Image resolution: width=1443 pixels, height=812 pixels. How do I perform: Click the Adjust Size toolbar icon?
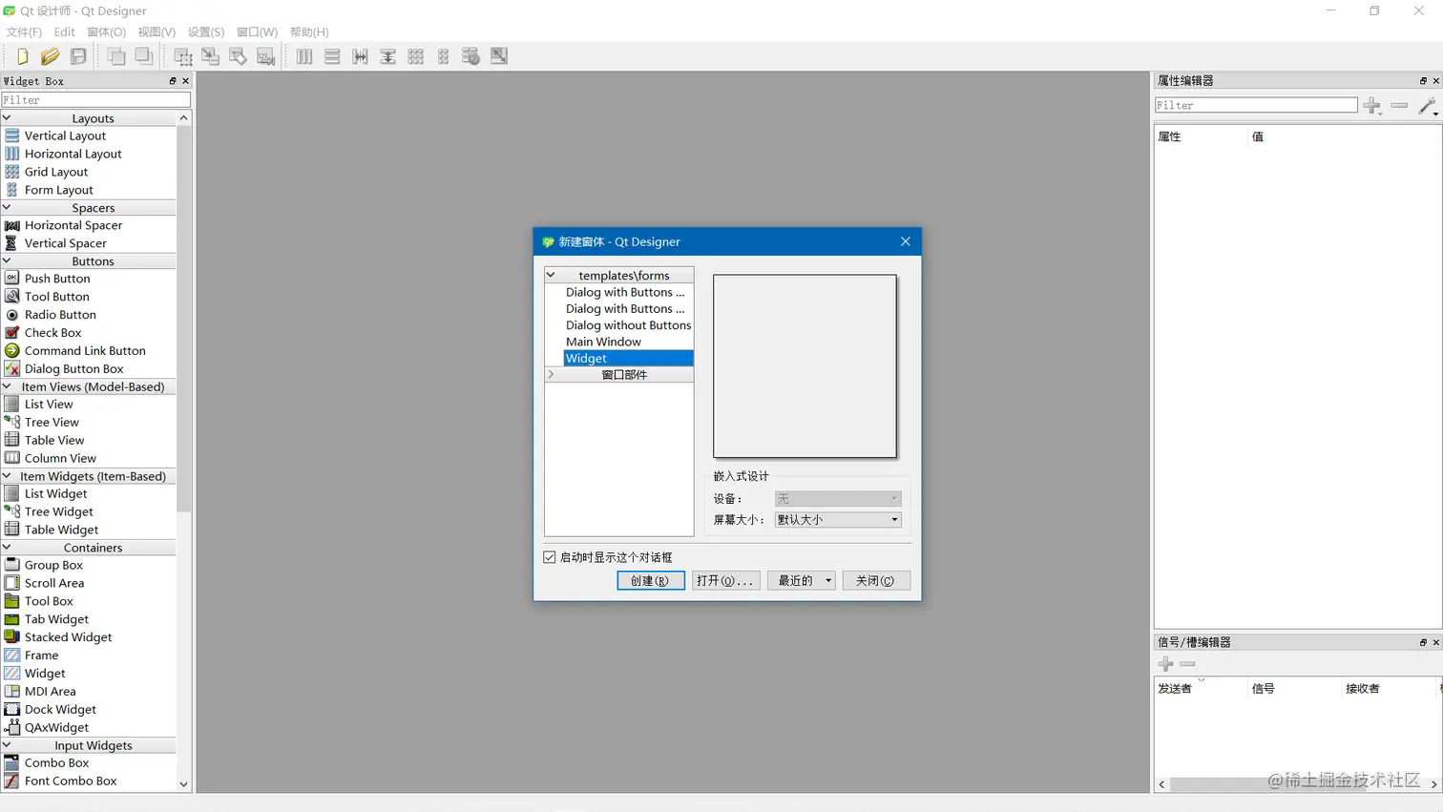point(499,56)
